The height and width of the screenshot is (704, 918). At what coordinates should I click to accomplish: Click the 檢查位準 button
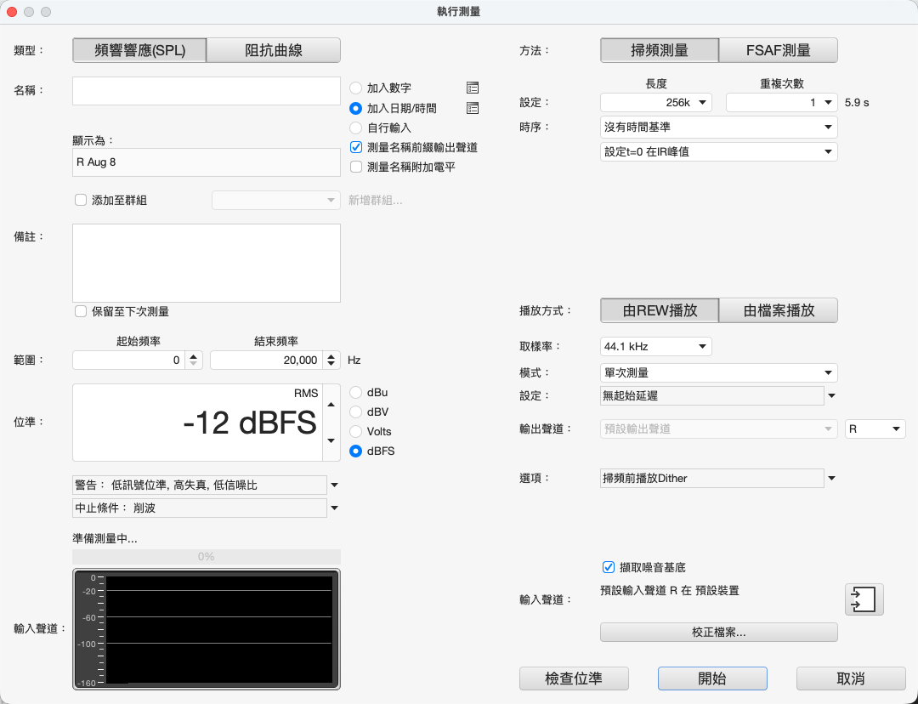[574, 678]
